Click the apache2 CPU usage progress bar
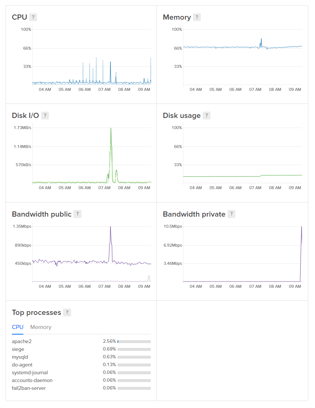Image resolution: width=315 pixels, height=408 pixels. coord(134,341)
